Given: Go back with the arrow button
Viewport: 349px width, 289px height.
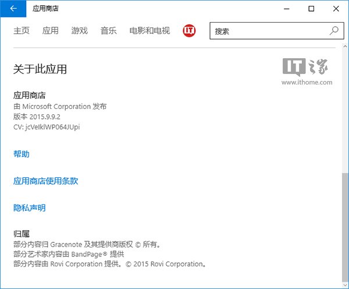Looking at the screenshot, I should (13, 9).
